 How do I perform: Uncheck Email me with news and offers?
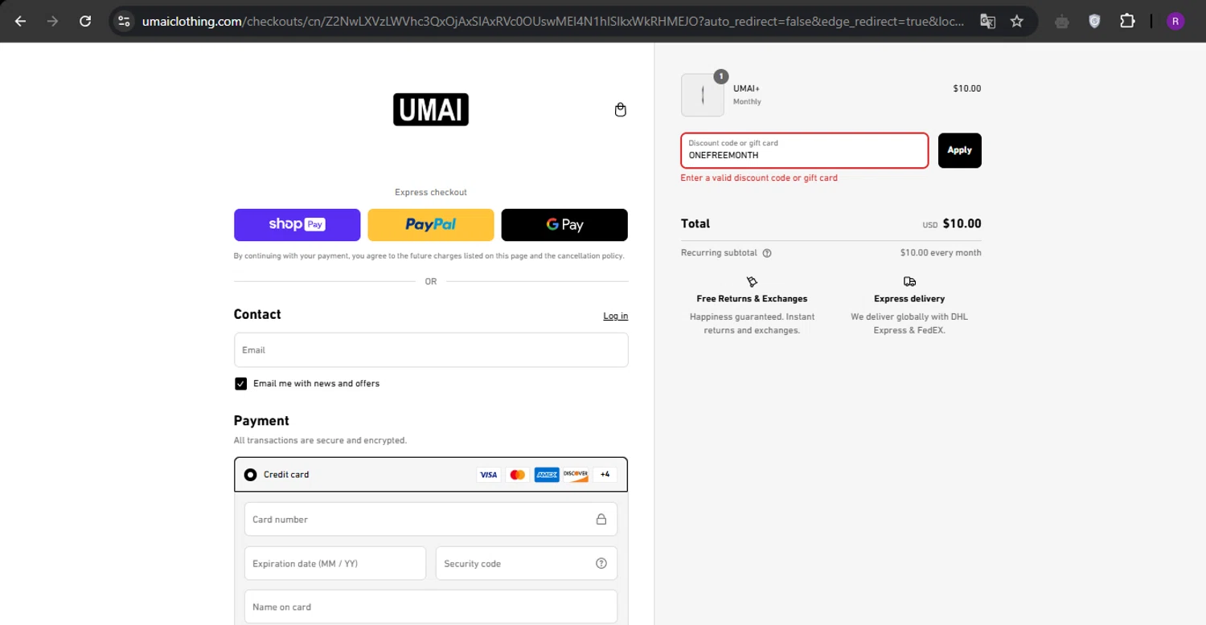240,384
